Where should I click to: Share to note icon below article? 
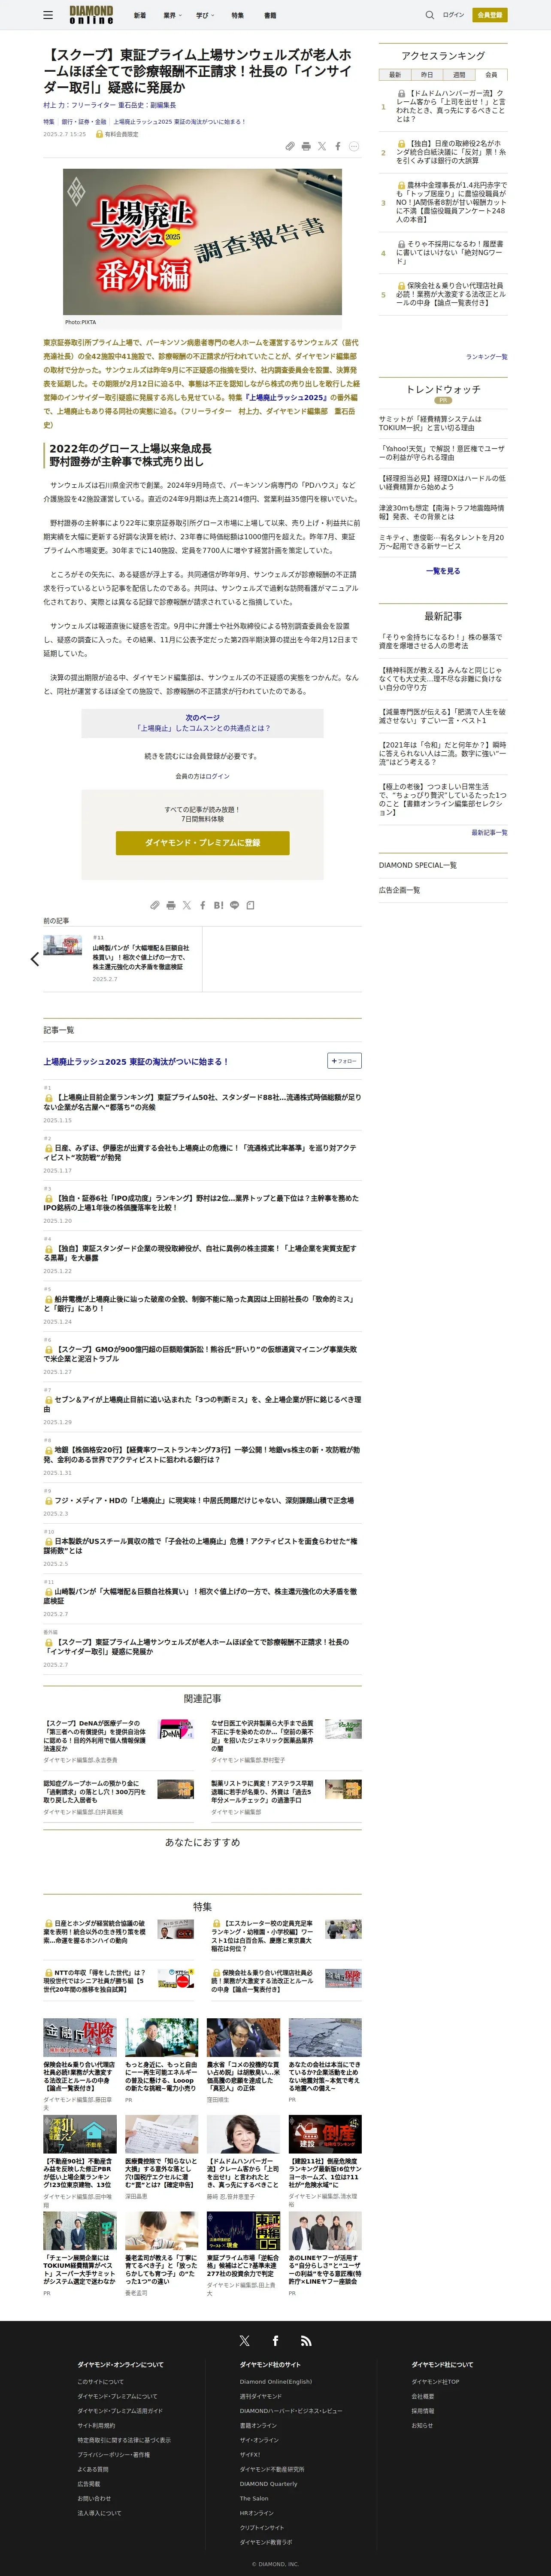[x=250, y=905]
